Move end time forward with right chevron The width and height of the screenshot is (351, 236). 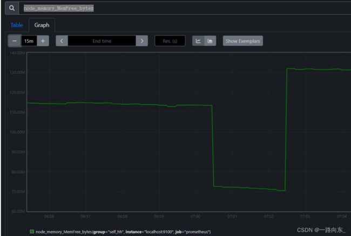coord(142,41)
